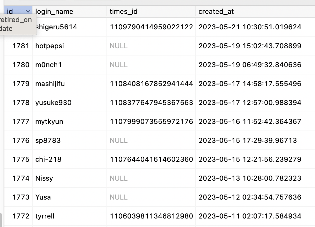
Task: Select the Yusa login_name cell
Action: pyautogui.click(x=43, y=197)
